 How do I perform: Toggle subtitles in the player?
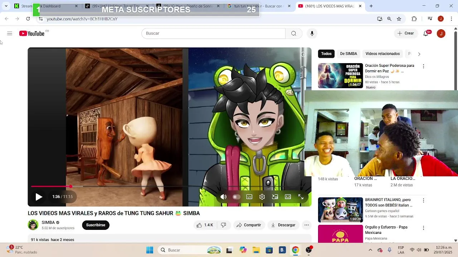click(x=249, y=197)
